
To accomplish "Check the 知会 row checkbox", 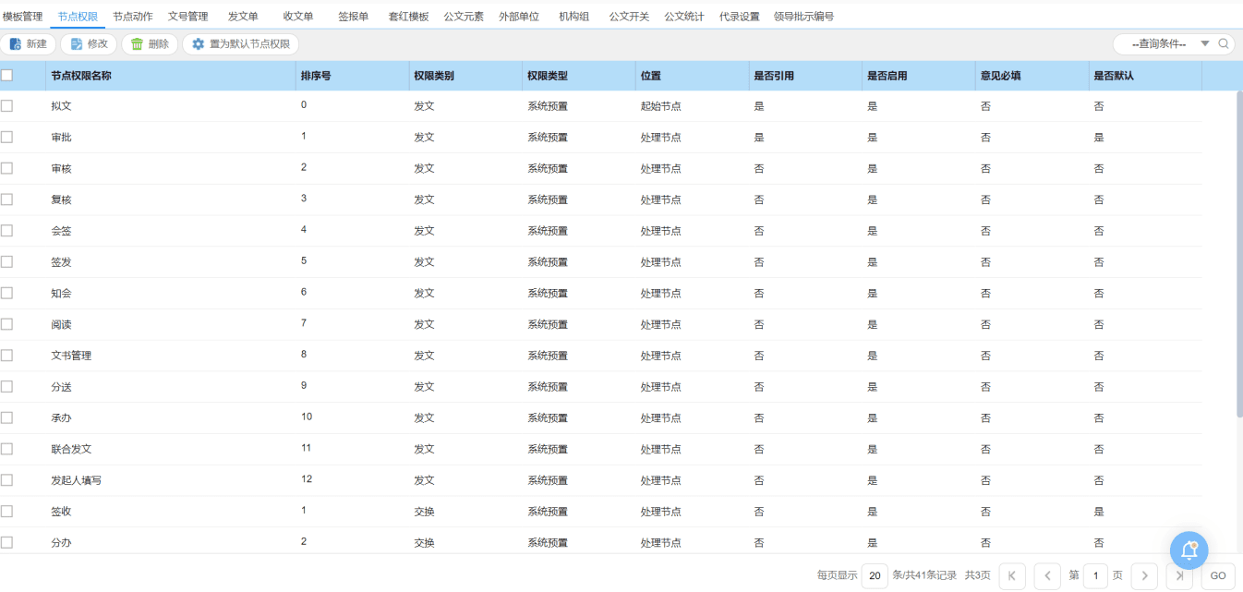I will [6, 293].
